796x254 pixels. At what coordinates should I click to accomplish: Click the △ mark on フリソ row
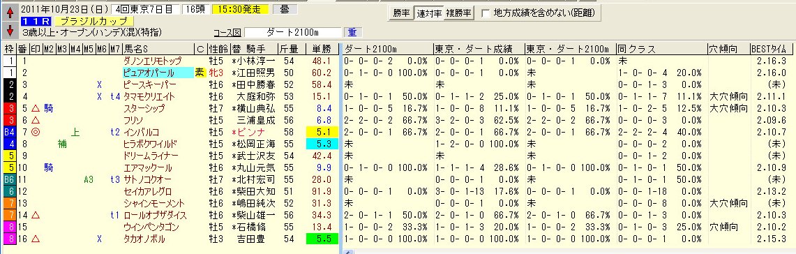[x=35, y=121]
